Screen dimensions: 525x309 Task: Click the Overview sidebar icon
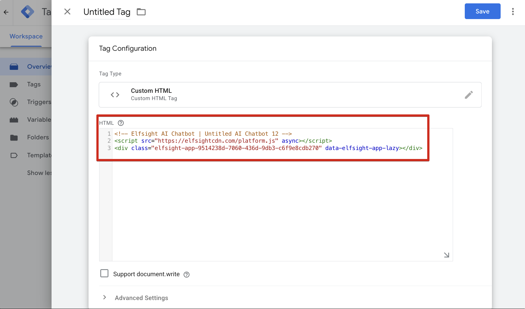[x=14, y=67]
